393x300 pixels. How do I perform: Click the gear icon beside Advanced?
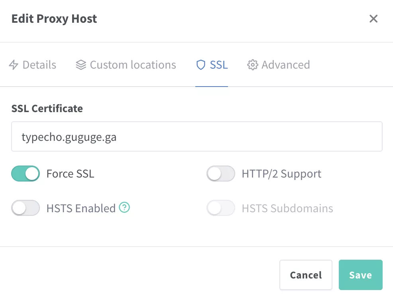point(252,65)
